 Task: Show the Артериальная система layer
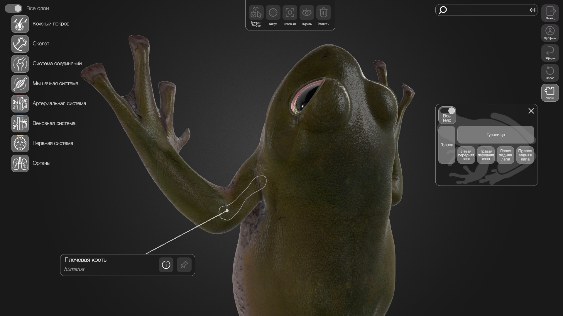click(x=20, y=104)
